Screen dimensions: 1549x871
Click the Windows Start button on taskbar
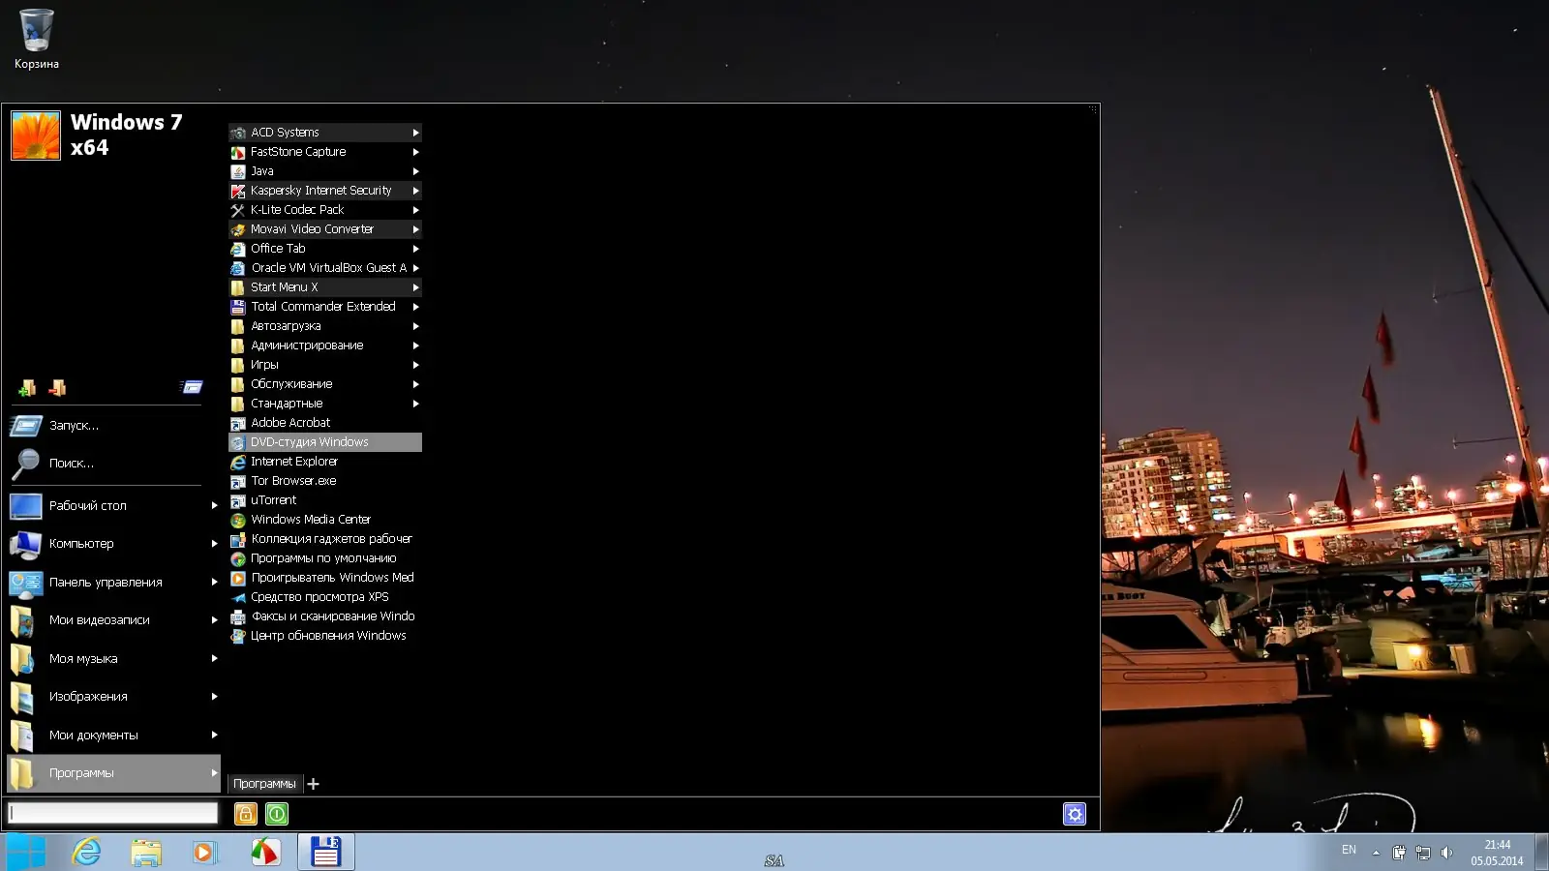26,853
